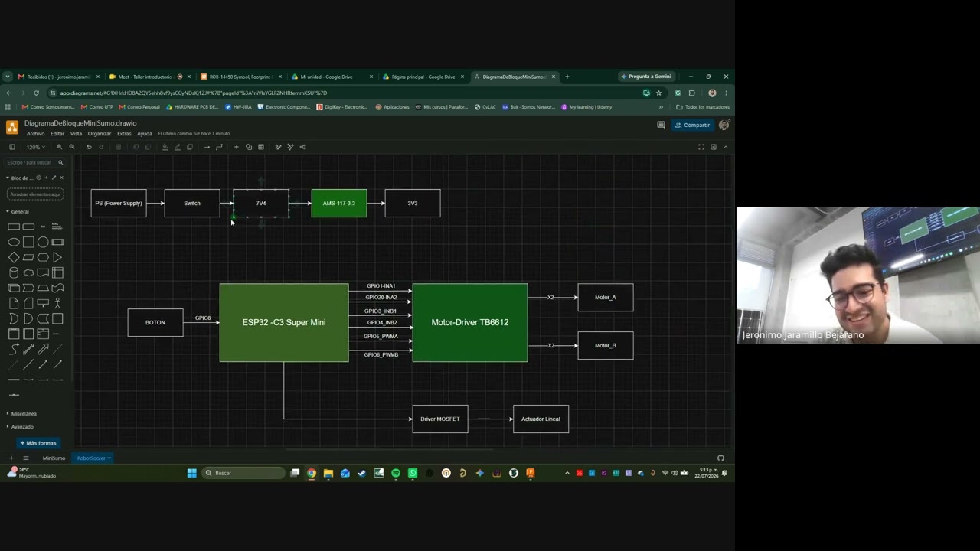Expand the Miscelánea shapes section
This screenshot has height=551, width=980.
(22, 414)
